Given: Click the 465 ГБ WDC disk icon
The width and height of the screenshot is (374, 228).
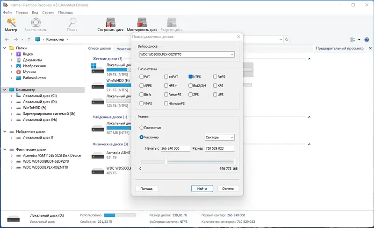Looking at the screenshot, I should [x=98, y=171].
